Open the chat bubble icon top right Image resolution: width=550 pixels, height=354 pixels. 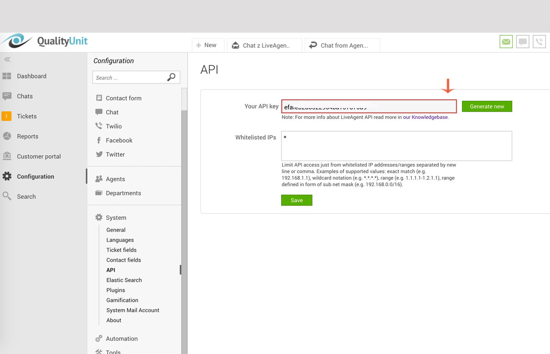pyautogui.click(x=523, y=42)
